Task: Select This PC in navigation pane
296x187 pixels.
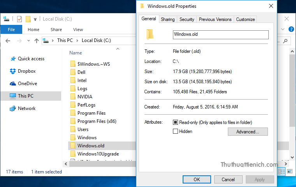Action: 31,96
